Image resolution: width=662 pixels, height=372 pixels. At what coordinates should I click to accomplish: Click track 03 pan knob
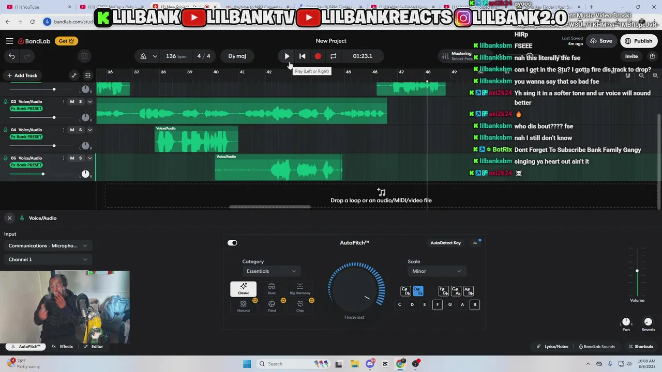(x=85, y=117)
